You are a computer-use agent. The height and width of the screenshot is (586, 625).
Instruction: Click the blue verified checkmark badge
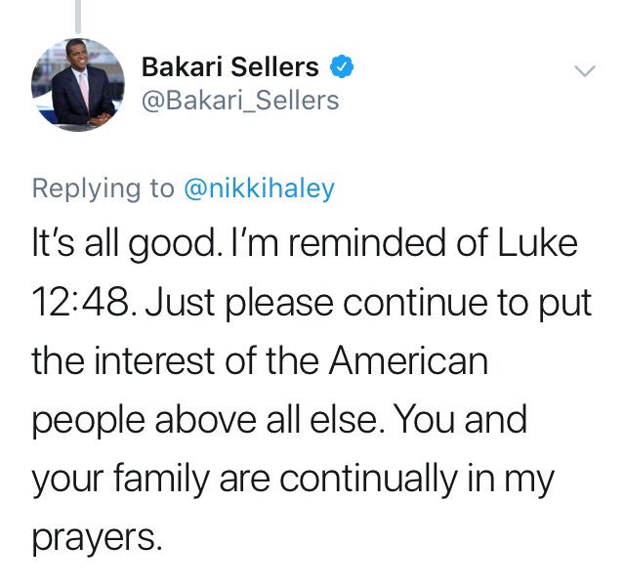[x=342, y=67]
